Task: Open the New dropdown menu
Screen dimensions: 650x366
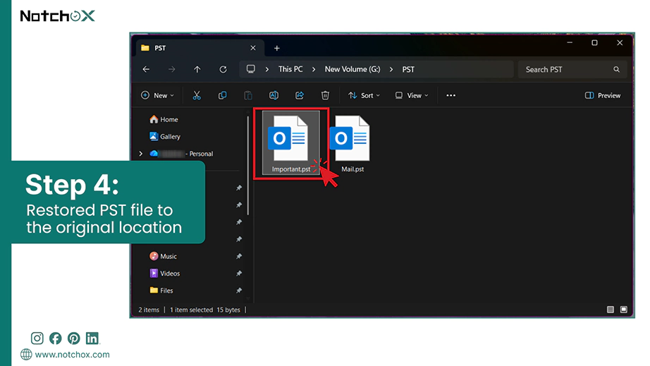Action: [157, 95]
